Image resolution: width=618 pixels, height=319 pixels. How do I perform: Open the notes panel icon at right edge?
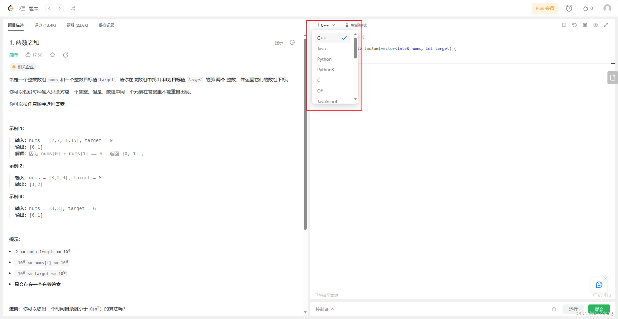click(x=613, y=78)
